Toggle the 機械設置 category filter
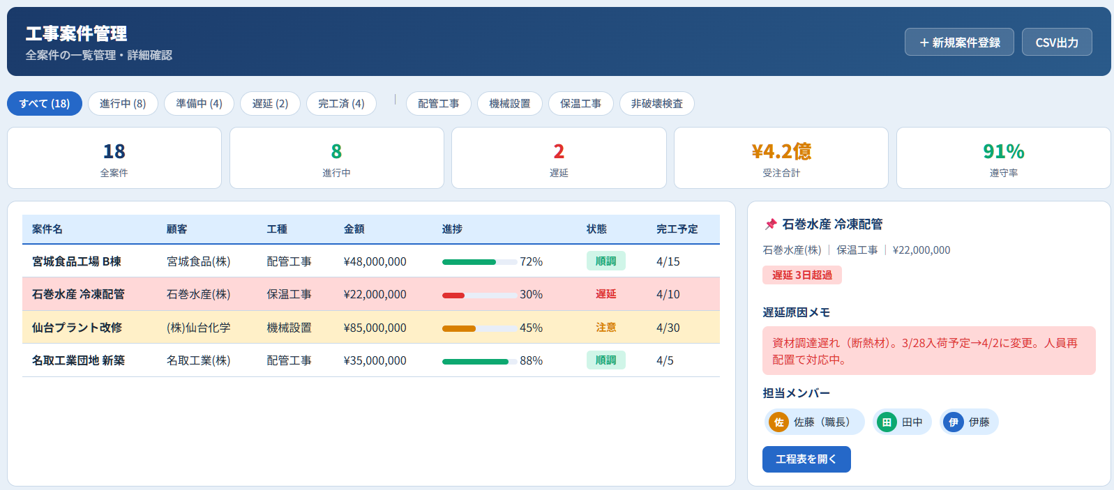Image resolution: width=1114 pixels, height=490 pixels. [509, 104]
